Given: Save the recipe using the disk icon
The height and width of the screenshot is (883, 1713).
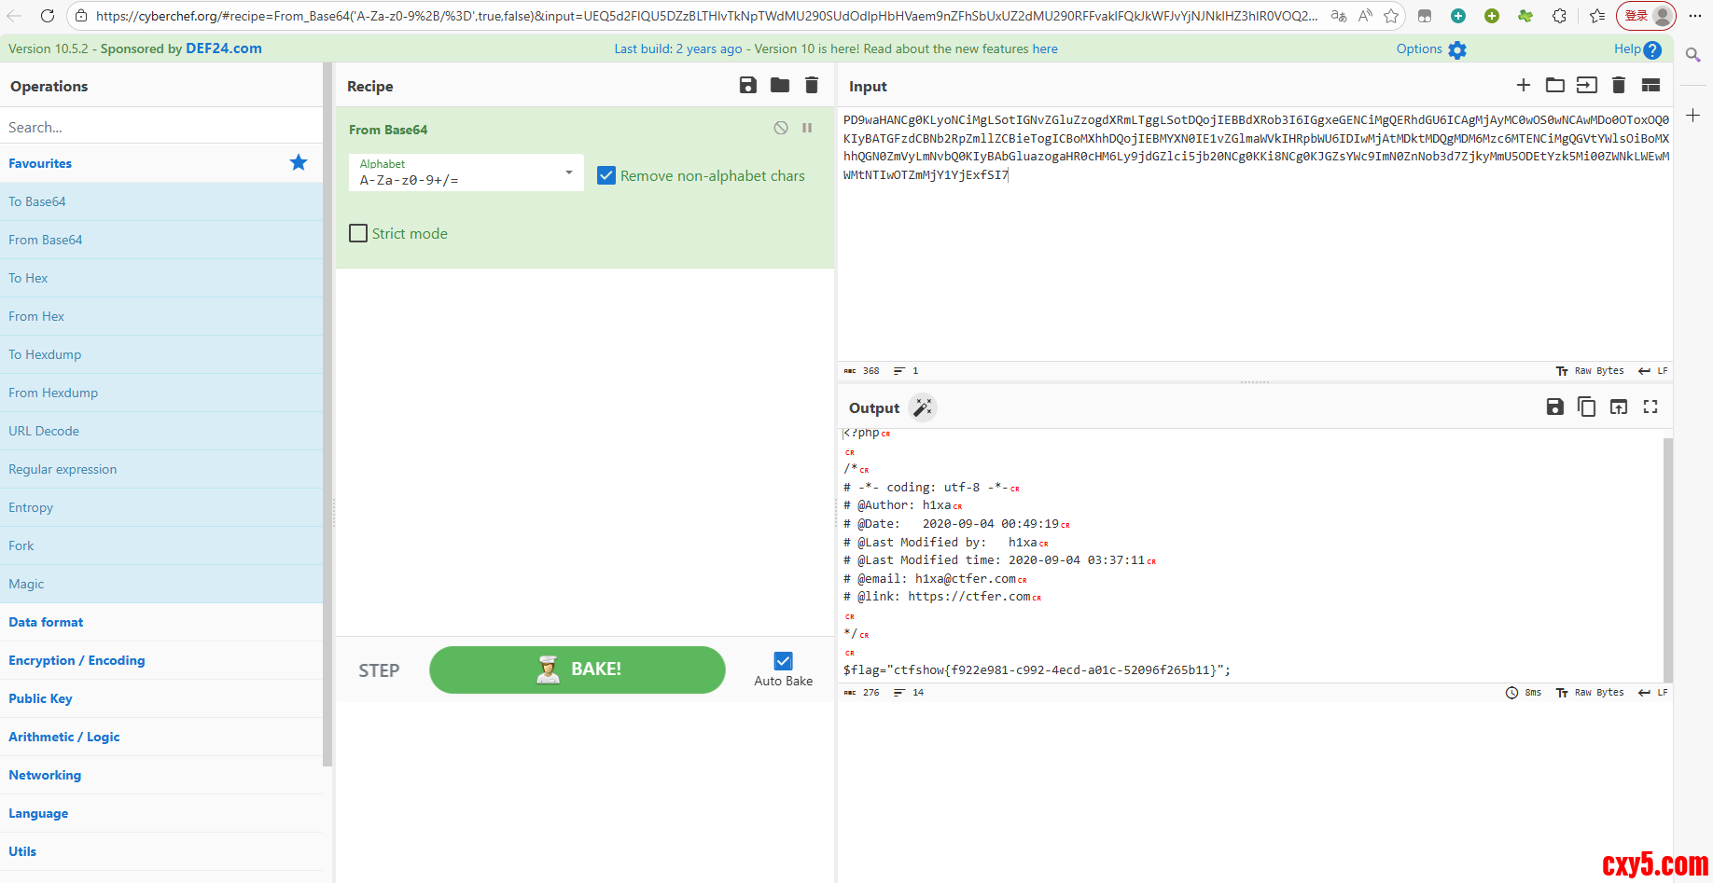Looking at the screenshot, I should [747, 86].
